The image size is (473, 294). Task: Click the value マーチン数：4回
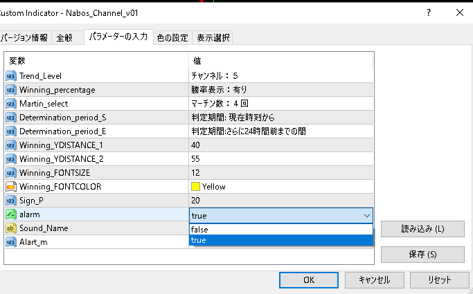220,104
